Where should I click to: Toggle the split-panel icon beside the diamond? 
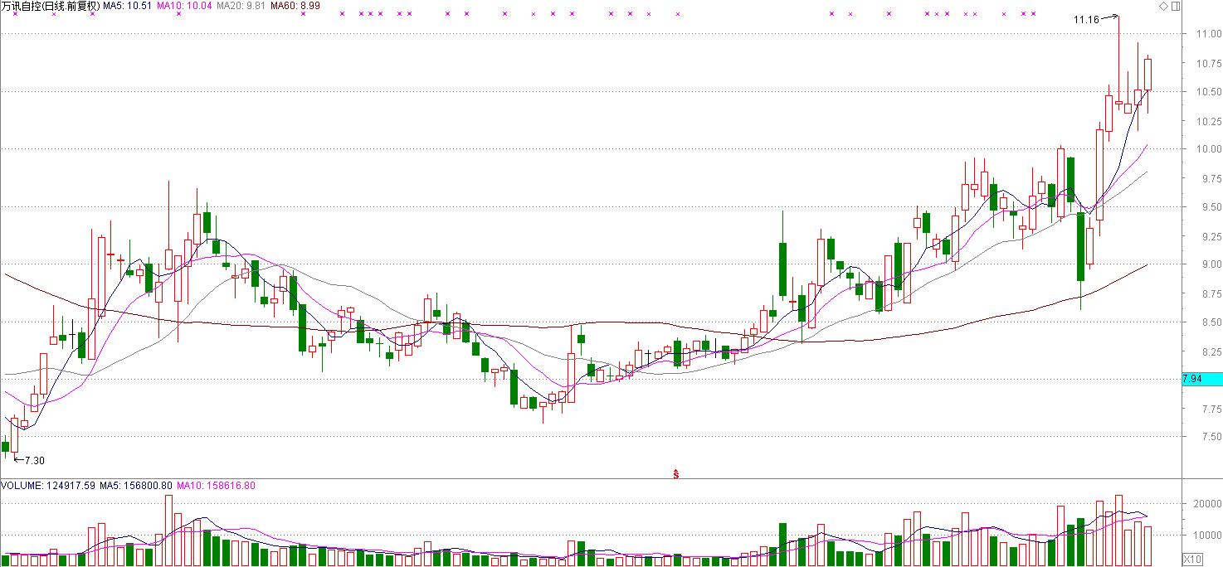point(1175,6)
